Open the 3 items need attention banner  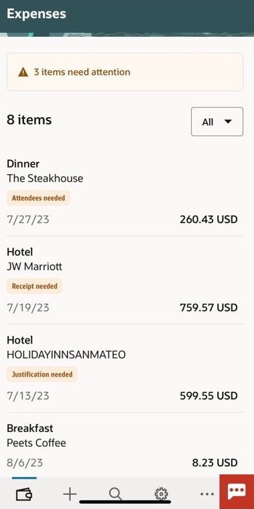(x=125, y=72)
